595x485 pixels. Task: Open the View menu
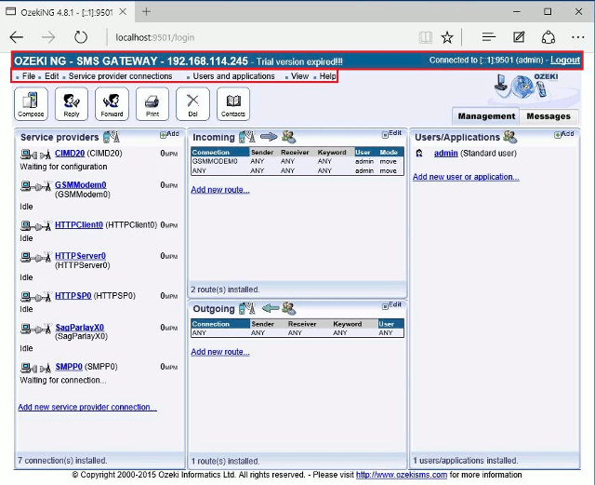pos(299,76)
